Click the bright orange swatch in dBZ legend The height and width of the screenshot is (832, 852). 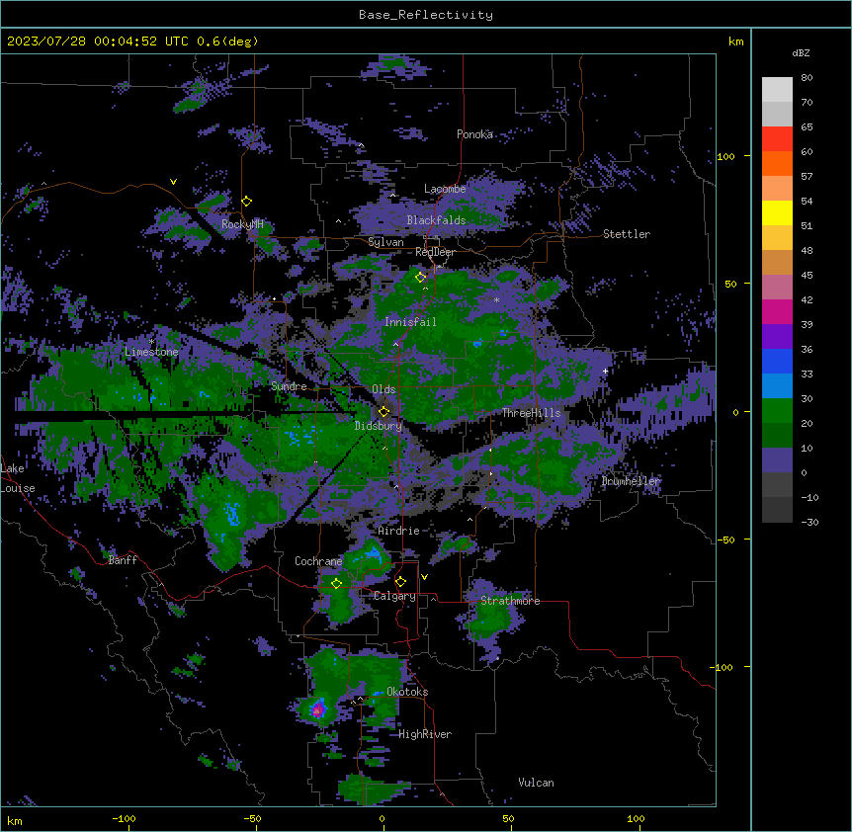pyautogui.click(x=777, y=163)
